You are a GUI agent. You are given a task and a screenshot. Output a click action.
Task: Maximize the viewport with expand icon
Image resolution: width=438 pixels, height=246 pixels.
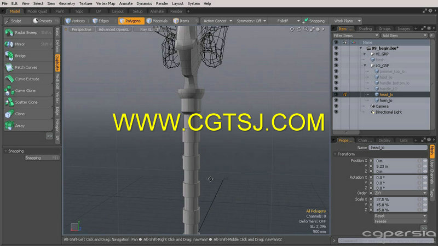tap(312, 30)
